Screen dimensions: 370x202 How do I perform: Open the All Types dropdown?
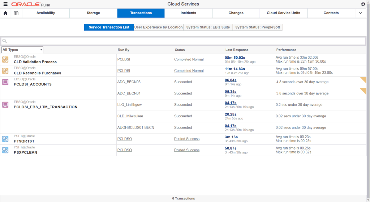pos(22,50)
